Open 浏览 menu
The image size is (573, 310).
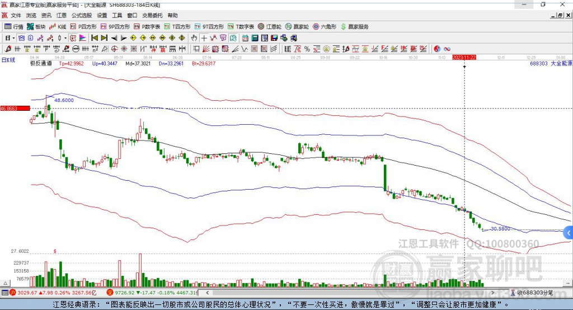pyautogui.click(x=31, y=15)
